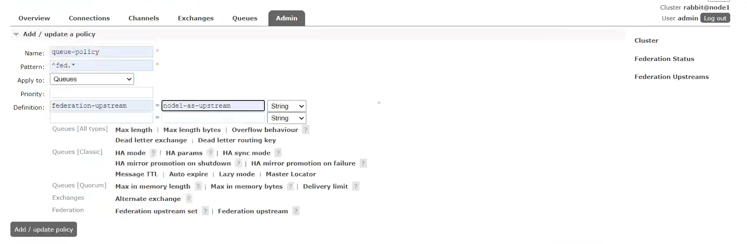The image size is (747, 244).
Task: Show help for HA sync mode
Action: (x=278, y=153)
